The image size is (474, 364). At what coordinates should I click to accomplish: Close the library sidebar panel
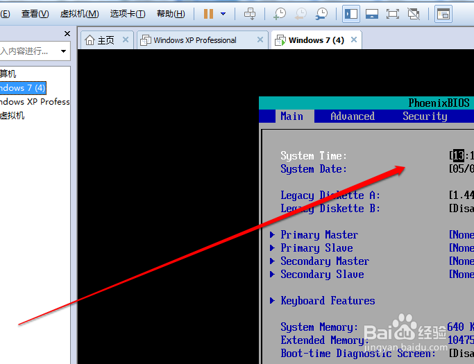click(x=67, y=33)
